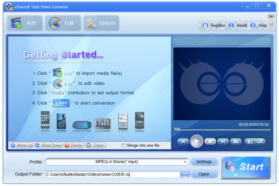Click the Register lock icon
Image resolution: width=279 pixels, height=186 pixels.
click(205, 25)
